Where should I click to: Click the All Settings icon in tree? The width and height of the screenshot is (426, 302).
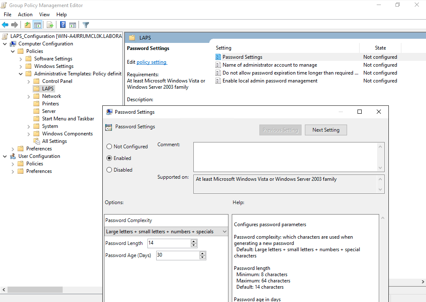click(37, 141)
